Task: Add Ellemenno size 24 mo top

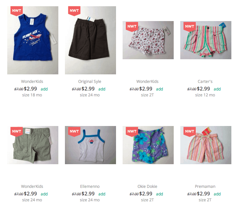Action: (102, 194)
